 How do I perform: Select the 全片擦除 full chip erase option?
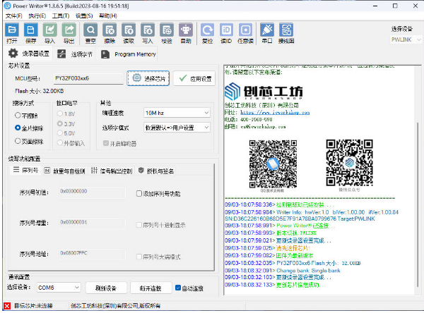[29, 128]
